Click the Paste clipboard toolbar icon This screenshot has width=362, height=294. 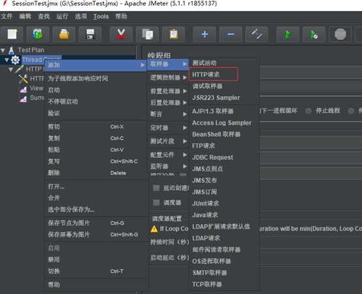[x=173, y=34]
